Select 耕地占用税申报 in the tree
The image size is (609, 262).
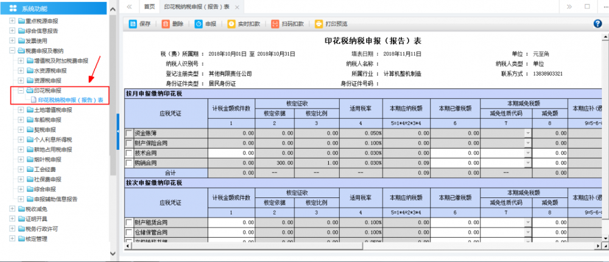[53, 150]
